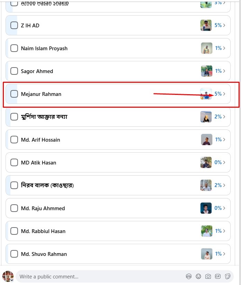
Task: Click Sagor Ahmed's voter profile picture
Action: coord(207,71)
